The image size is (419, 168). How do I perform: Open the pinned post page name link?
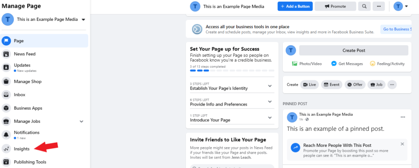326,115
